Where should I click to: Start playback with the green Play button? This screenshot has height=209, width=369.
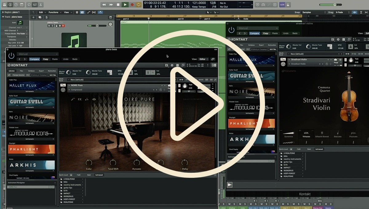coord(125,5)
